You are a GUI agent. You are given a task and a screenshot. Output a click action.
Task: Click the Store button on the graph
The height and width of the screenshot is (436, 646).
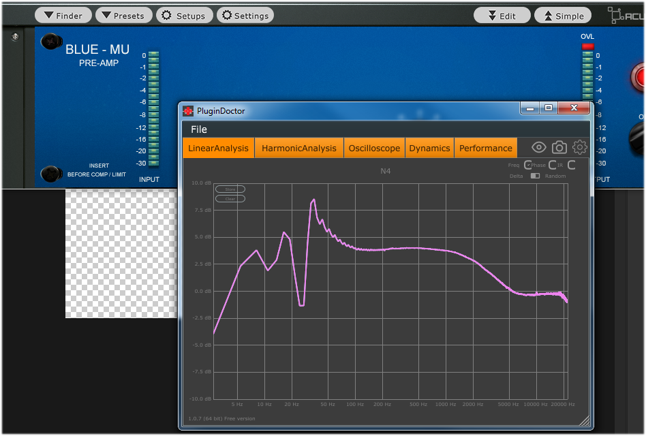pos(230,189)
